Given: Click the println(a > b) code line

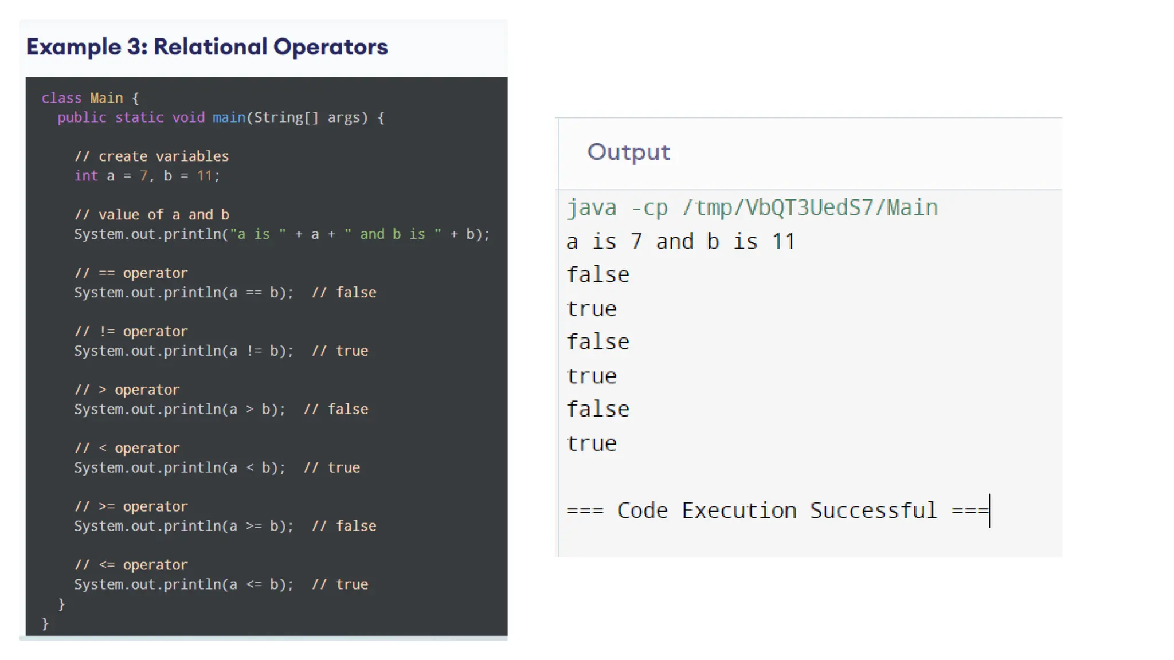Looking at the screenshot, I should click(x=179, y=410).
